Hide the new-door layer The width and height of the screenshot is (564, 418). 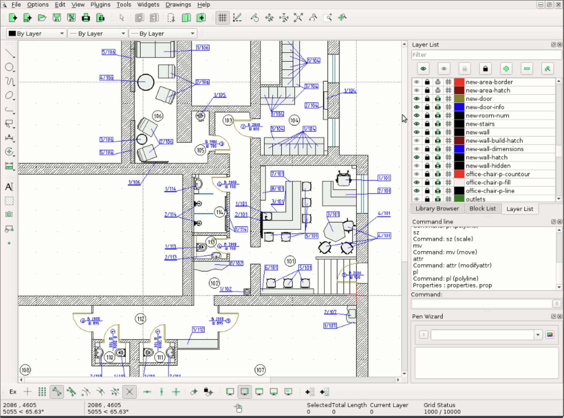click(x=416, y=99)
